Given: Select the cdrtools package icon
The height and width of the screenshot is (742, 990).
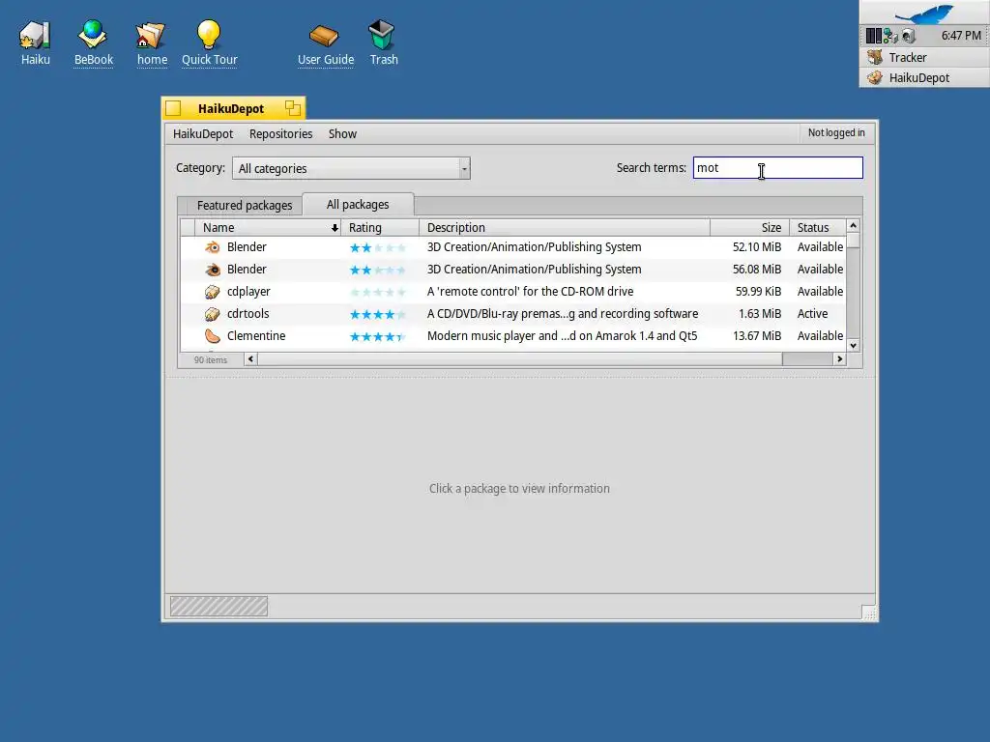Looking at the screenshot, I should pos(212,314).
